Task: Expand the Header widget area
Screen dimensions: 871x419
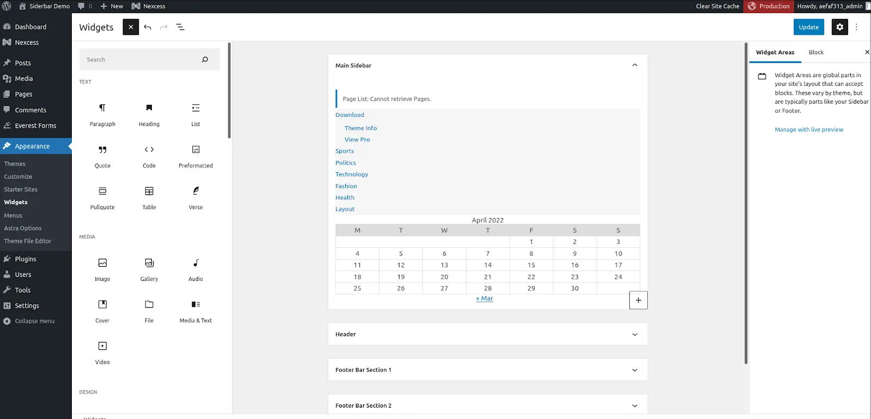Action: [634, 334]
